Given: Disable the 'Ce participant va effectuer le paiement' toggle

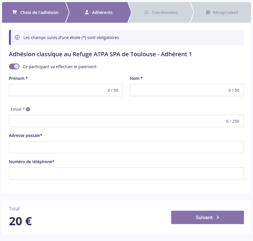Looking at the screenshot, I should pyautogui.click(x=14, y=66).
